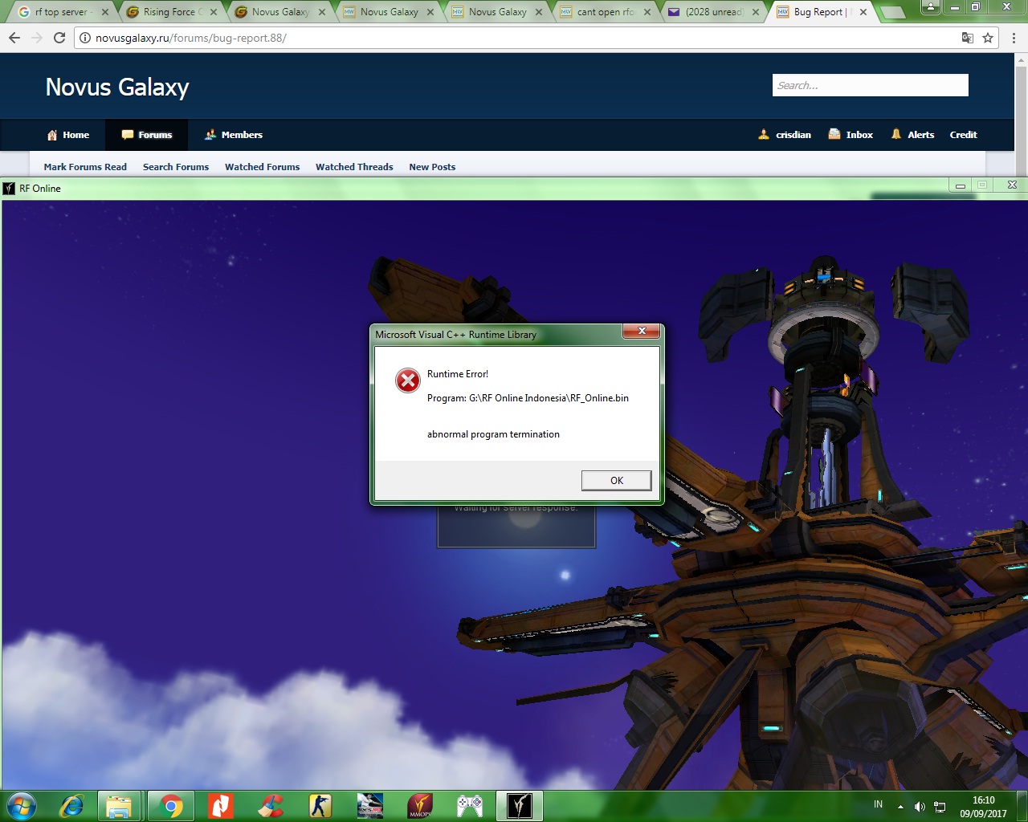Bookmark this page with the star icon

point(988,38)
